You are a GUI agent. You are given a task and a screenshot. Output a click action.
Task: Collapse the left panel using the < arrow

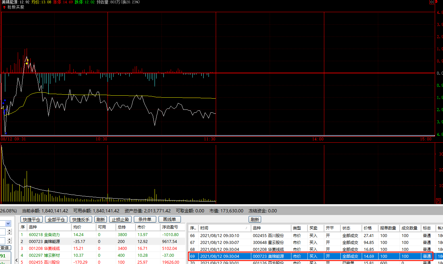coord(17,260)
